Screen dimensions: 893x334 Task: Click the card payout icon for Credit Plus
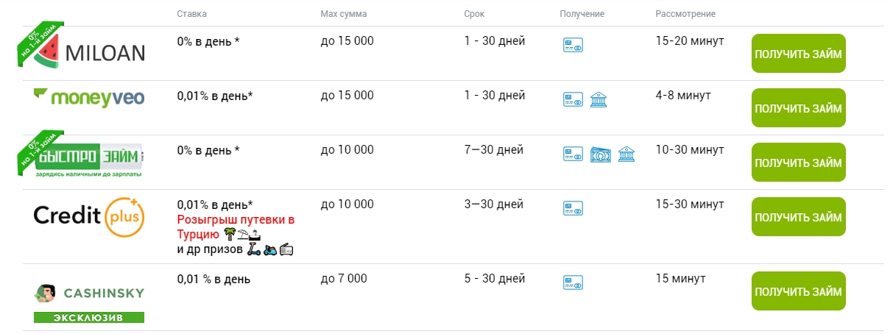point(572,208)
